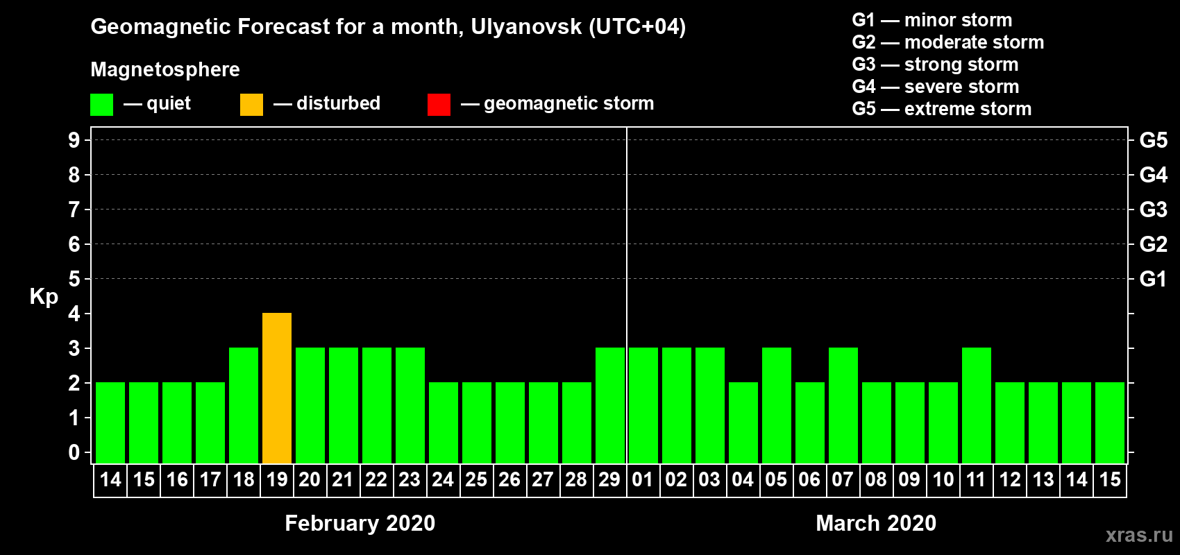
Task: Select the green bar above February 14
Action: click(110, 423)
